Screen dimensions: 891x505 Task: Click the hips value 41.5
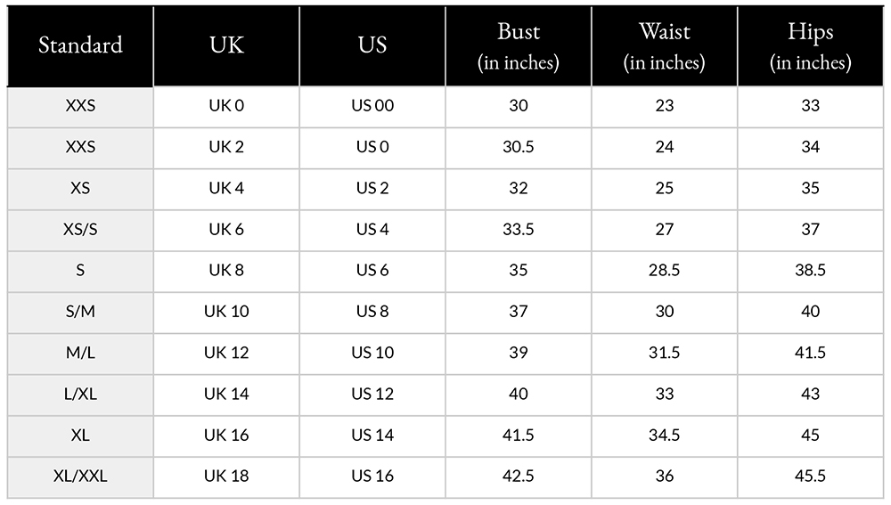[x=810, y=354]
